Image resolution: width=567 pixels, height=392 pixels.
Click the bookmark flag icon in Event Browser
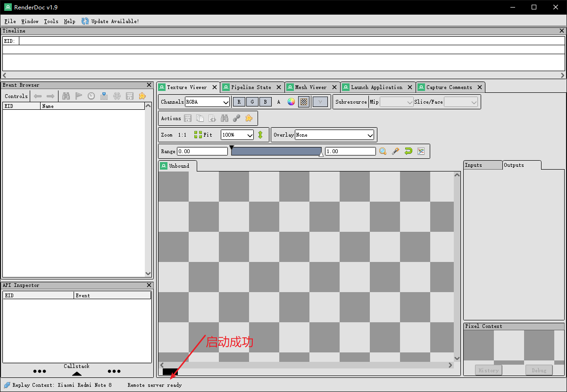click(x=78, y=96)
